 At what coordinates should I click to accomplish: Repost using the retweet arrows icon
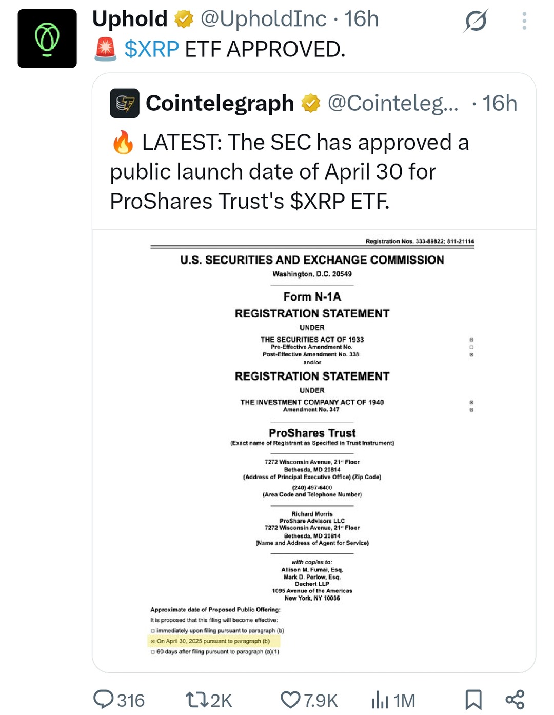coord(196,700)
